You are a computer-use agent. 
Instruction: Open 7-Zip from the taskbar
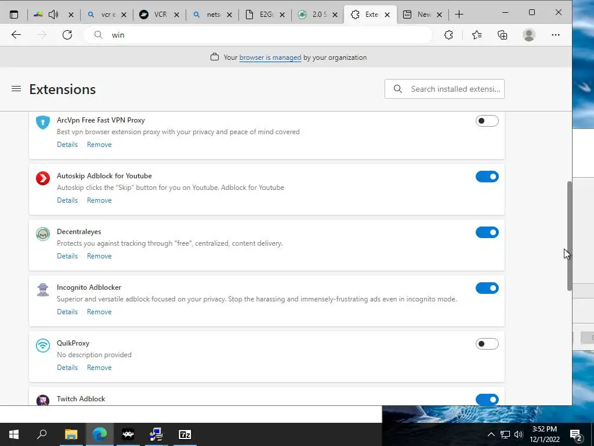click(x=185, y=434)
